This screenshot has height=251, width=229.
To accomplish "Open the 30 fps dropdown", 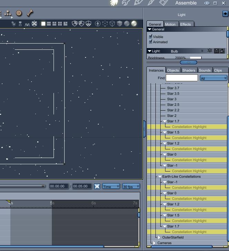I will (131, 186).
